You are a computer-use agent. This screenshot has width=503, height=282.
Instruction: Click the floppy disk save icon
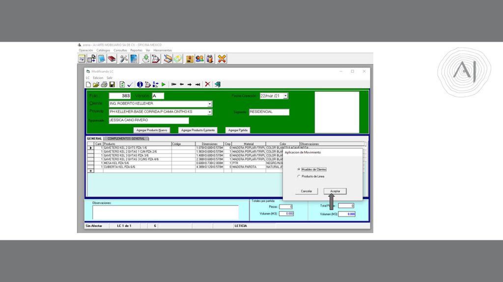point(112,84)
